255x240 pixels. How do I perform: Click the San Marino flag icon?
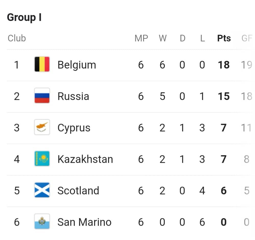coord(42,221)
